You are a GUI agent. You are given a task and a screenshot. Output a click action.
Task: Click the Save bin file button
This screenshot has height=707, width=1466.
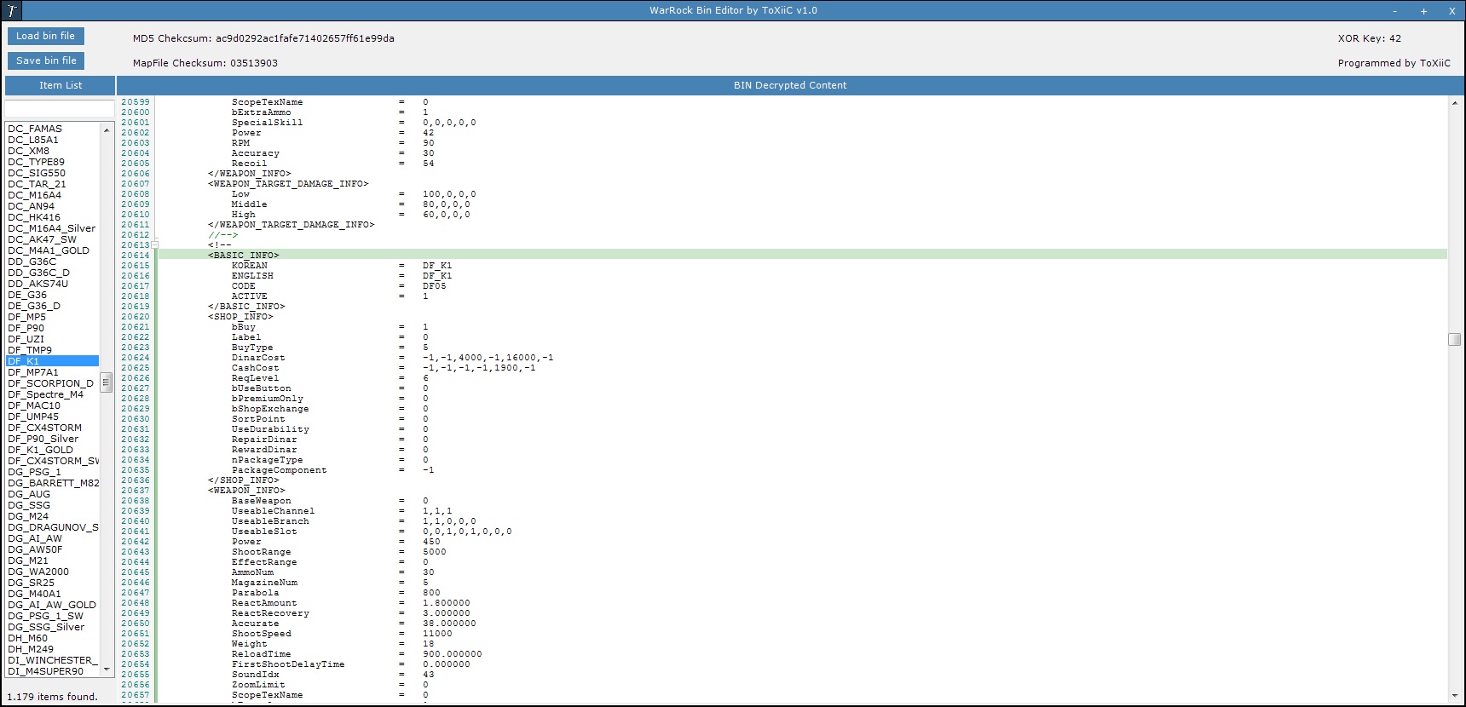click(46, 60)
